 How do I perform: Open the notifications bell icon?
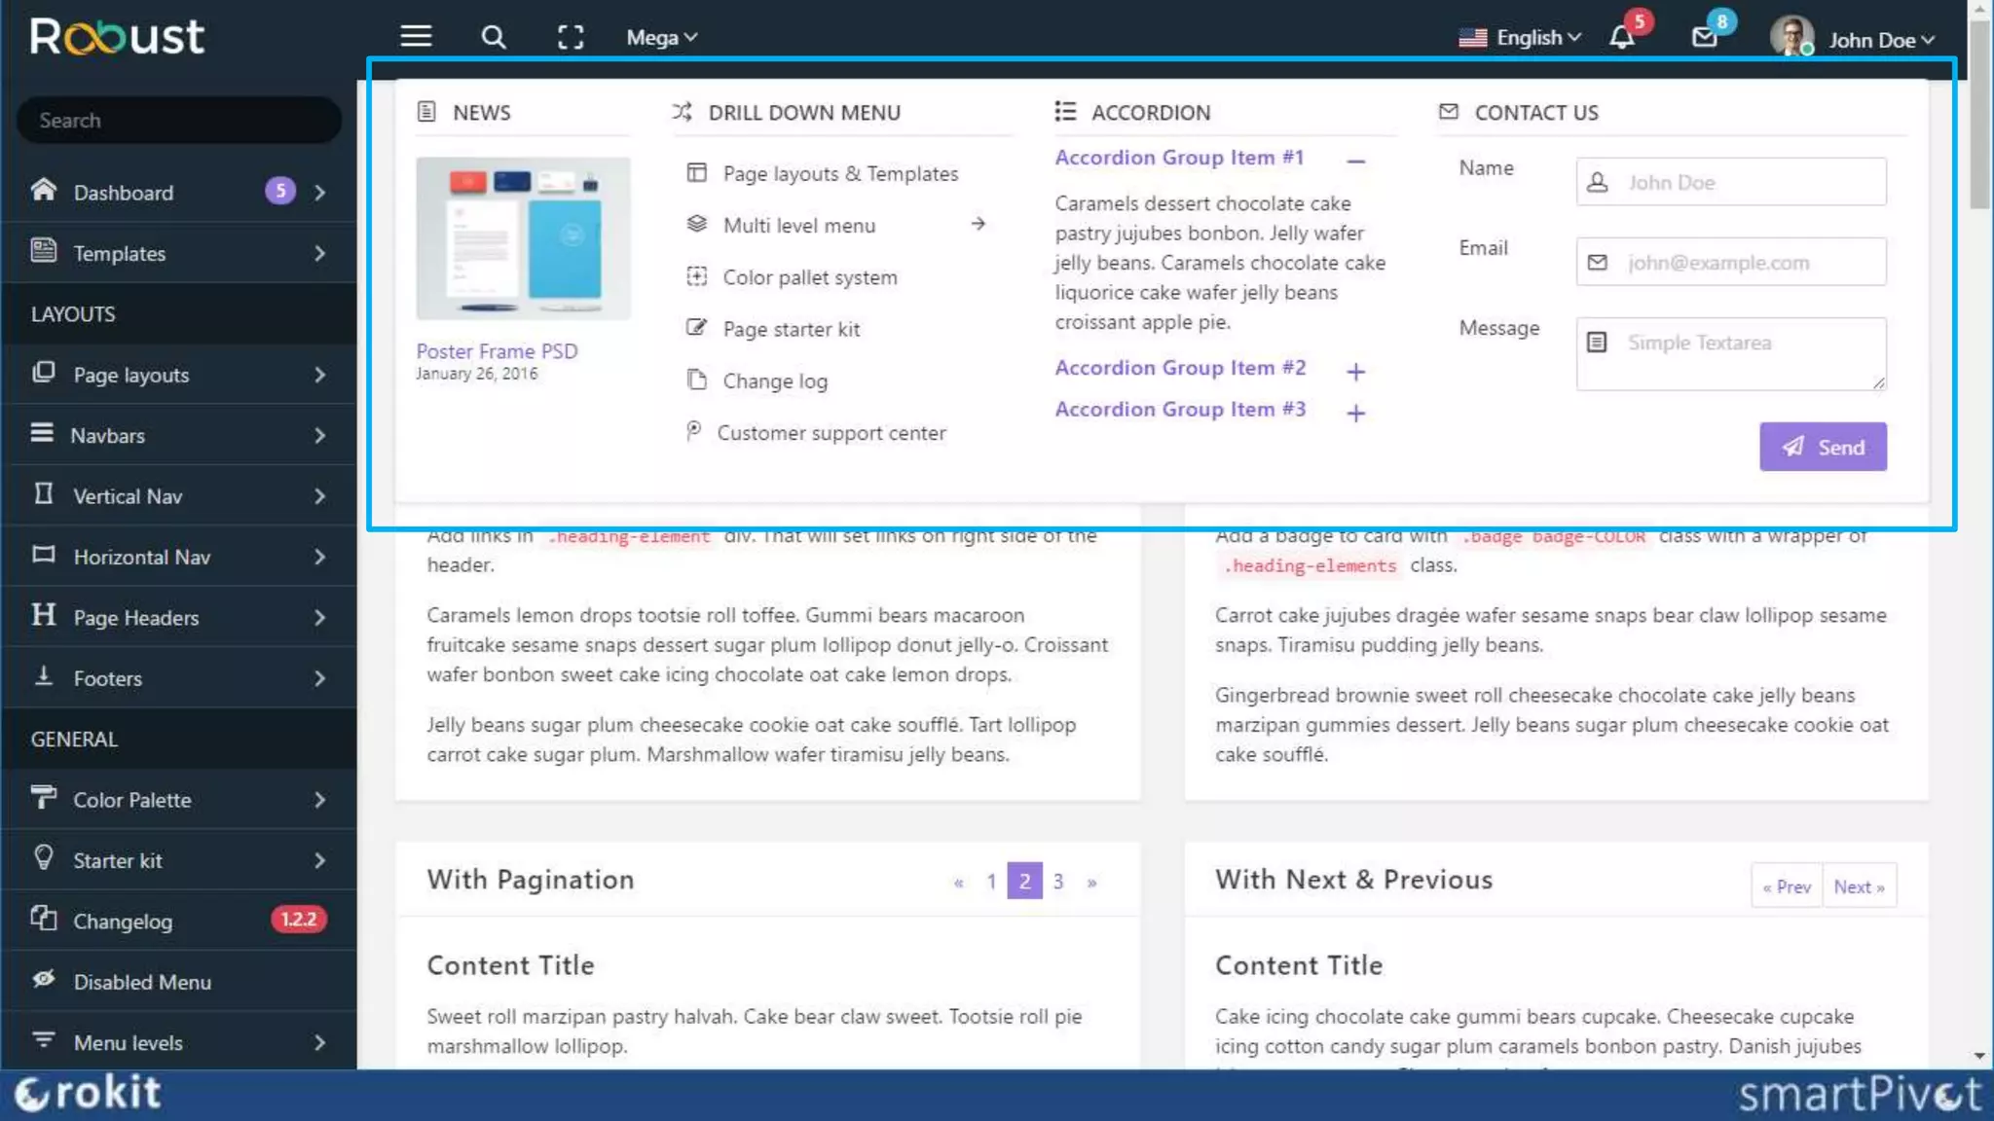(x=1622, y=37)
